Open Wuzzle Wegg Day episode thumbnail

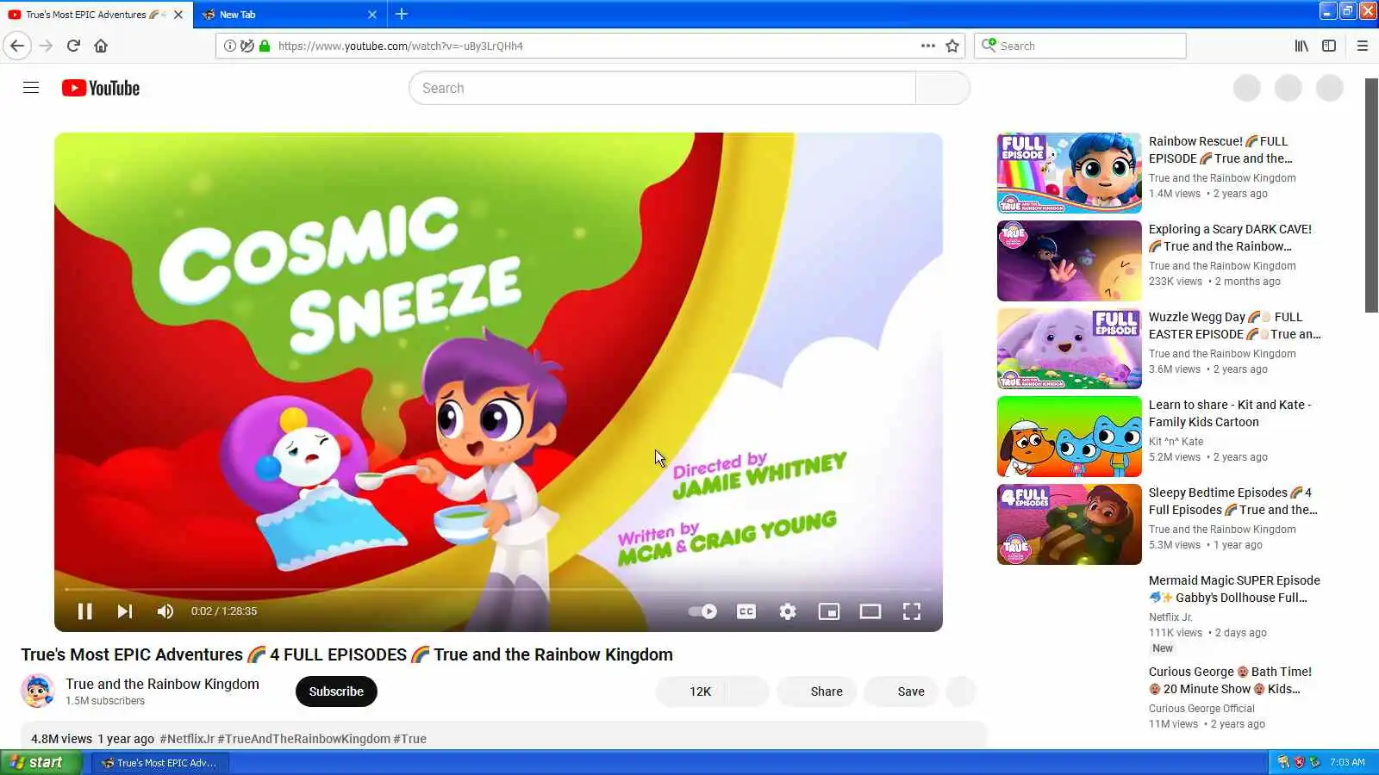1070,349
